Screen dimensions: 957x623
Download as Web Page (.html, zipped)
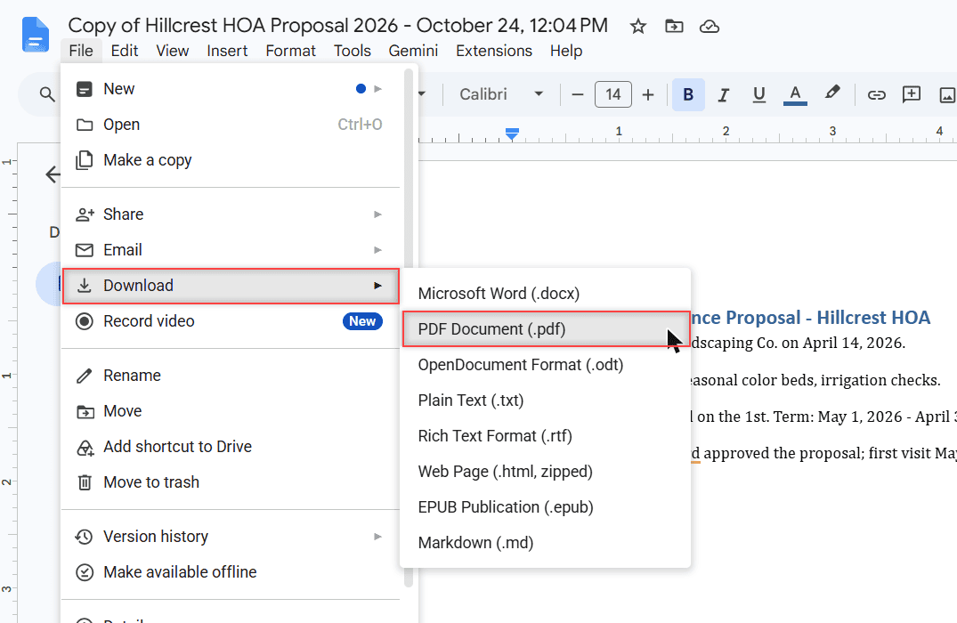coord(546,472)
